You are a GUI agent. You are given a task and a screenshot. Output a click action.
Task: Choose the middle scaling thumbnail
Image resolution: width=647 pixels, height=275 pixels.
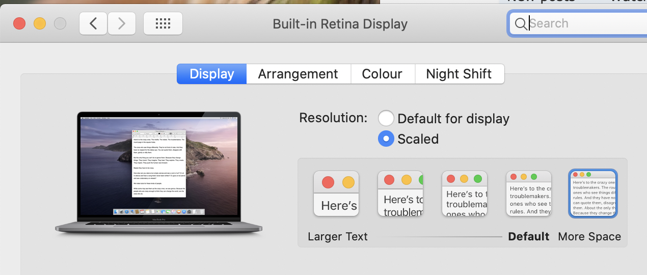coord(465,194)
